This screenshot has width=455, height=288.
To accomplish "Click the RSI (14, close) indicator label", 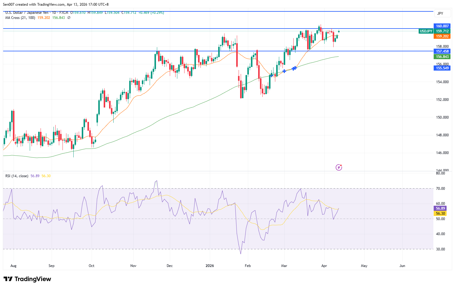I will [16, 176].
